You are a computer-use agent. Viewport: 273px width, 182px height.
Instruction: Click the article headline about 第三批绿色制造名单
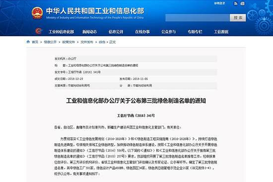136,101
